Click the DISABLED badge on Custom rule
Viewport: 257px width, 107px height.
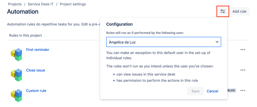click(x=232, y=91)
